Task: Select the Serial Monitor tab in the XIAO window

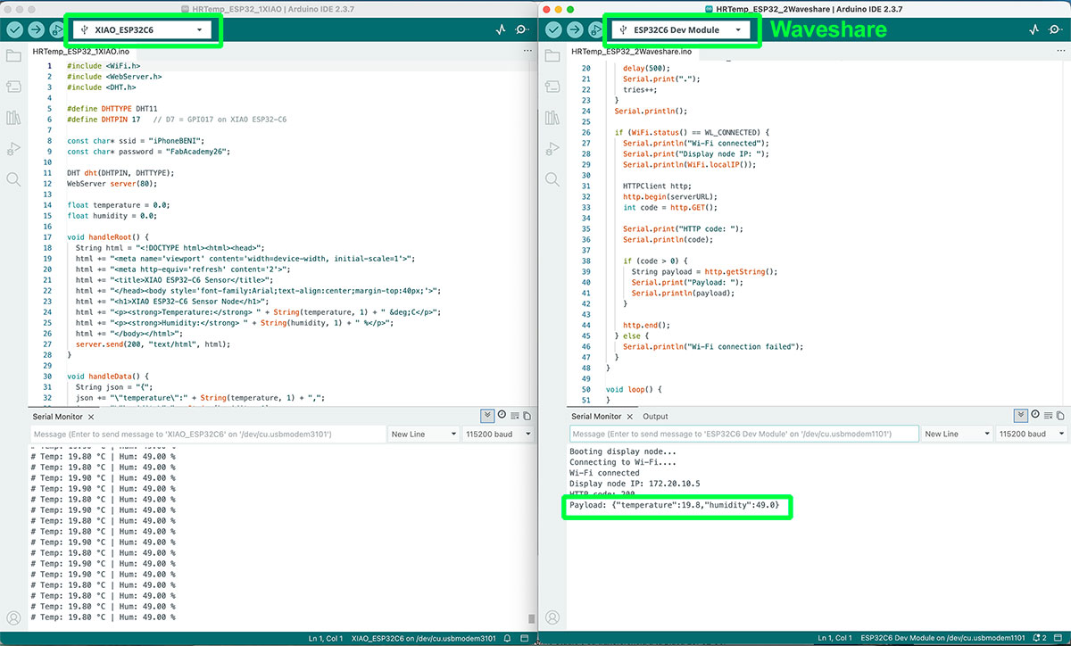Action: (58, 417)
